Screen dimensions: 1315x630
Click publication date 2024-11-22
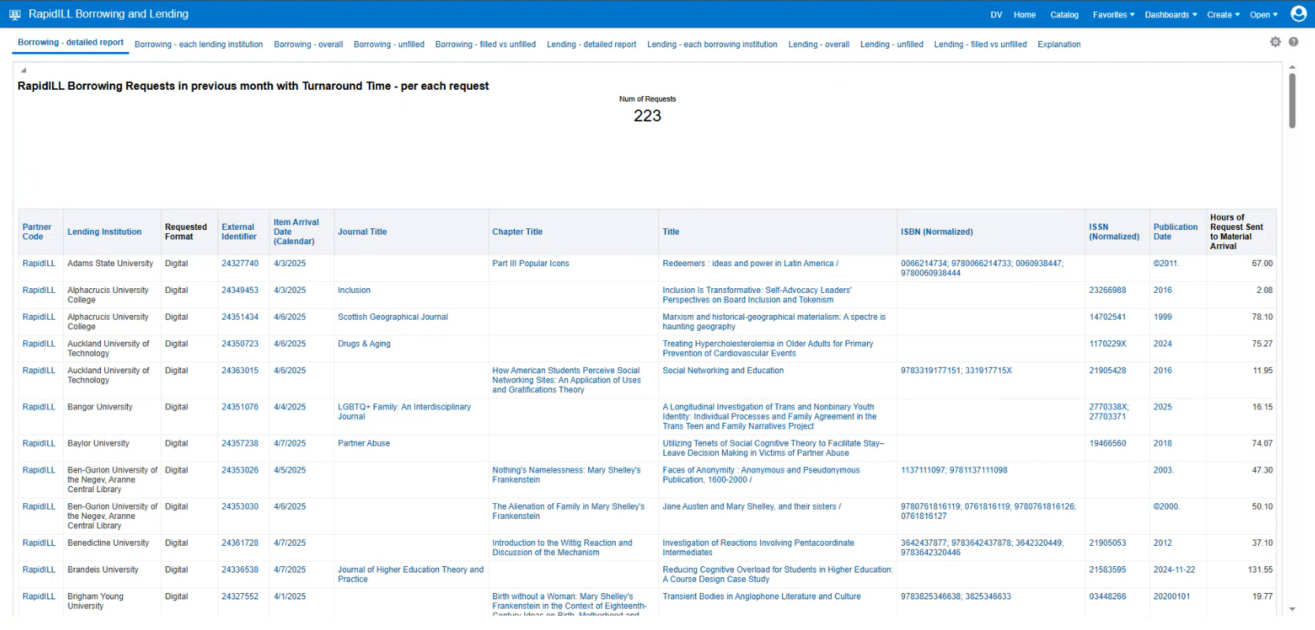click(1174, 569)
